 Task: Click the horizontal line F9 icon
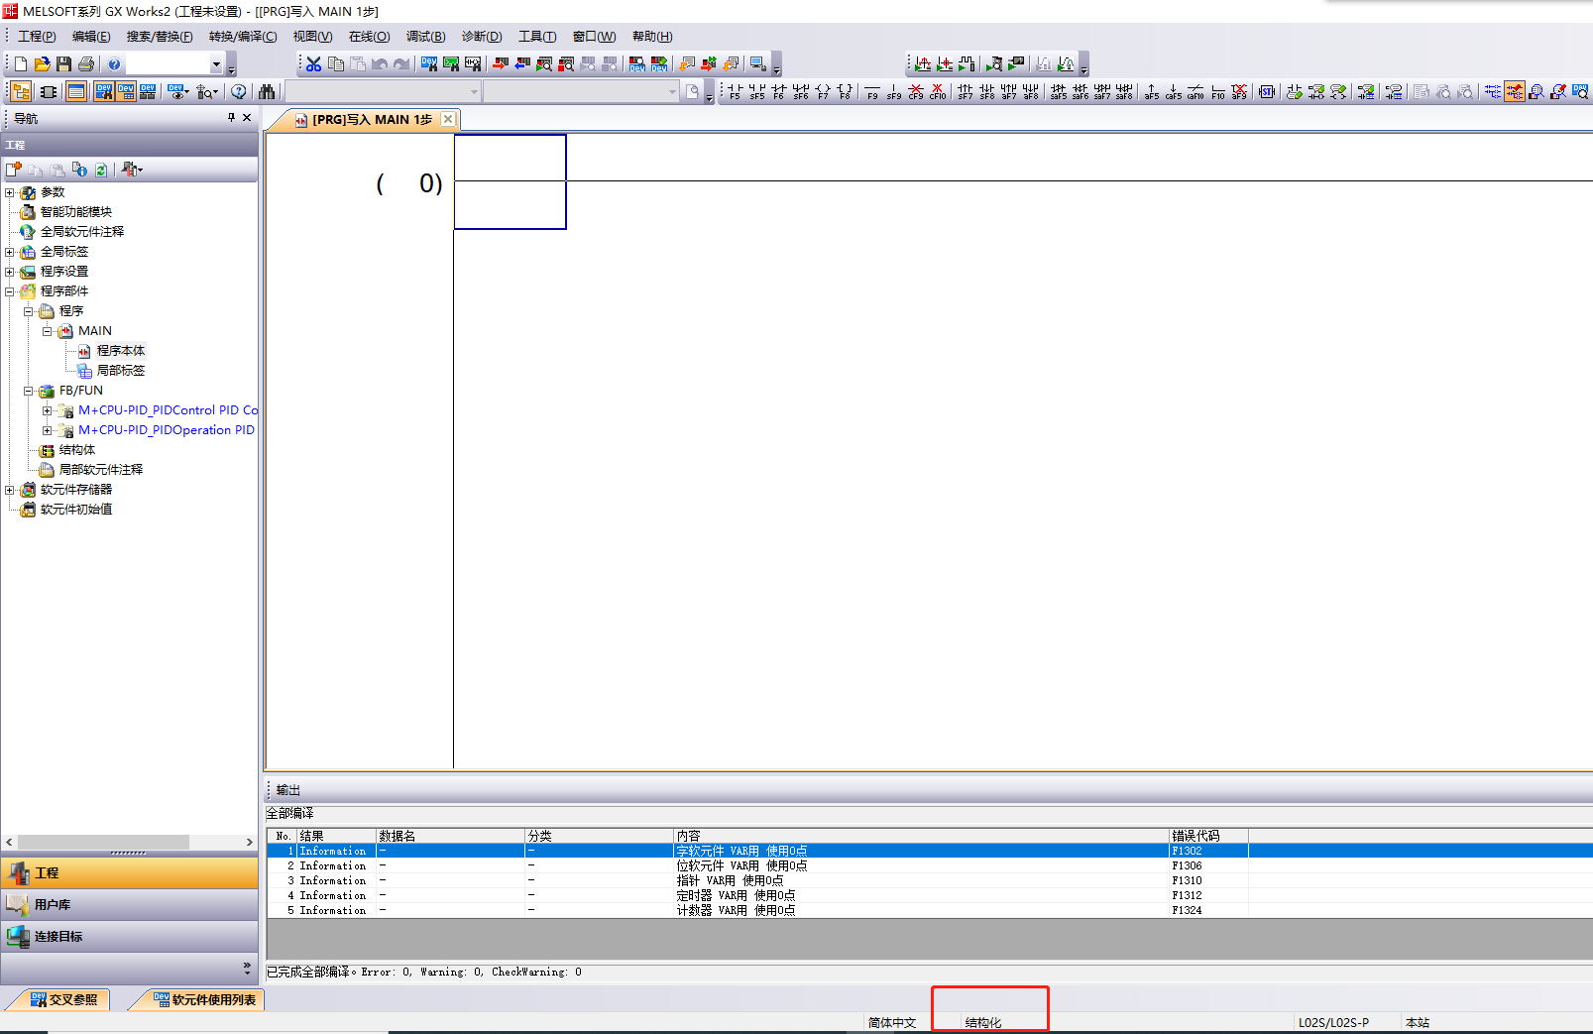coord(872,92)
